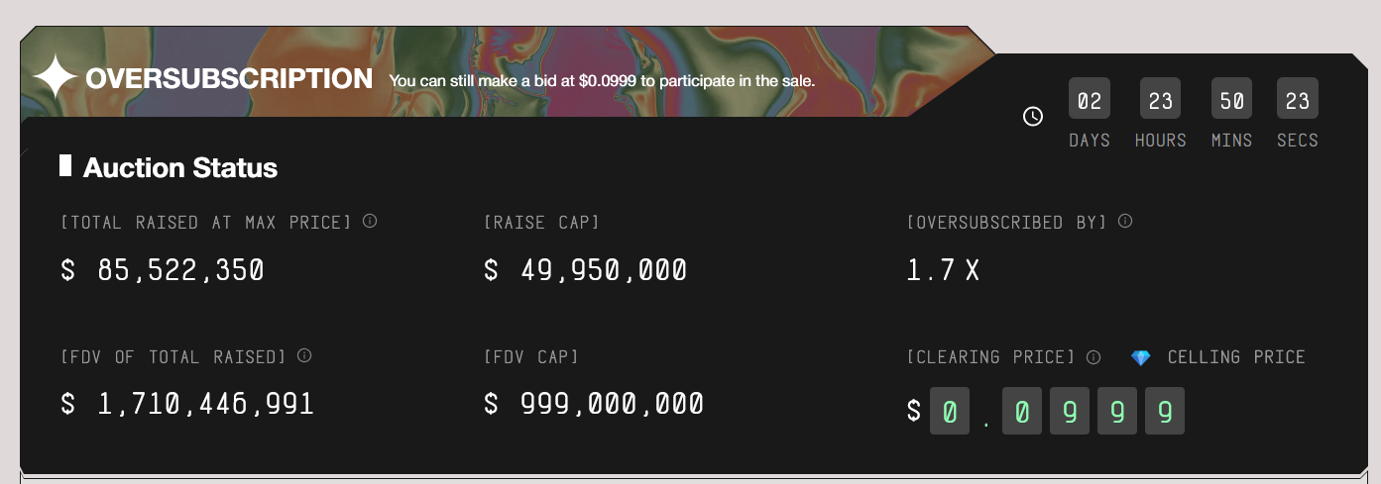This screenshot has width=1381, height=484.
Task: Open info icon for Total Raised at Max Price
Action: pyautogui.click(x=370, y=221)
